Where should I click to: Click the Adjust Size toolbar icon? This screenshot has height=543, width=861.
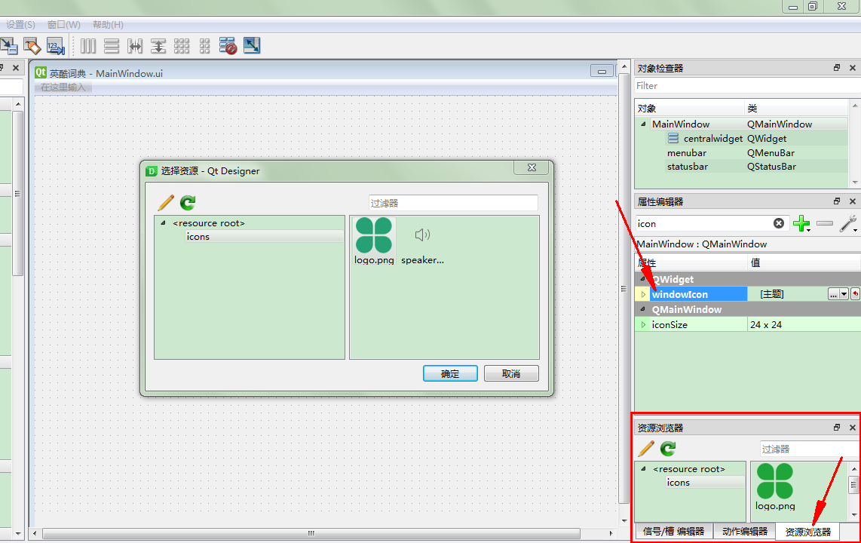coord(252,45)
